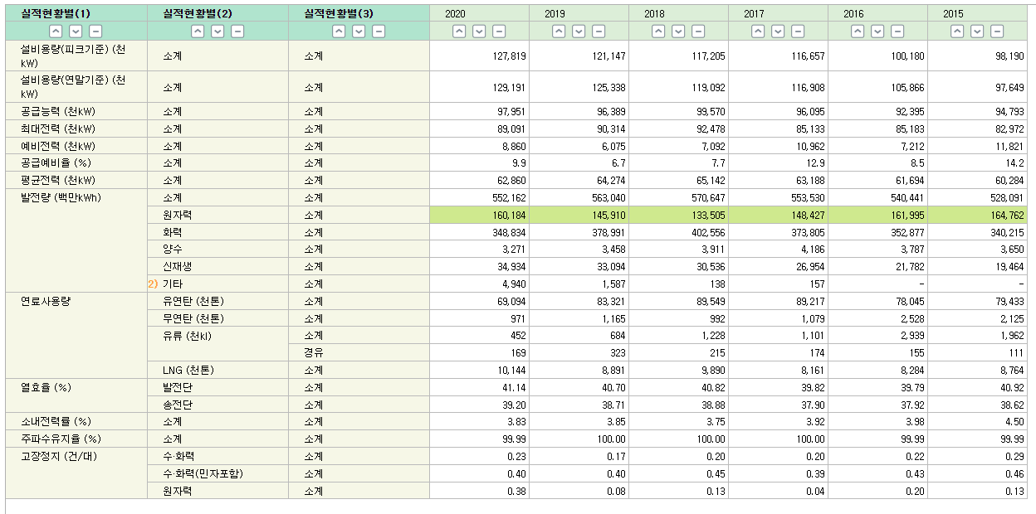The height and width of the screenshot is (514, 1036).
Task: Click the 수·화력(민자포함) sub-row label
Action: pos(203,473)
